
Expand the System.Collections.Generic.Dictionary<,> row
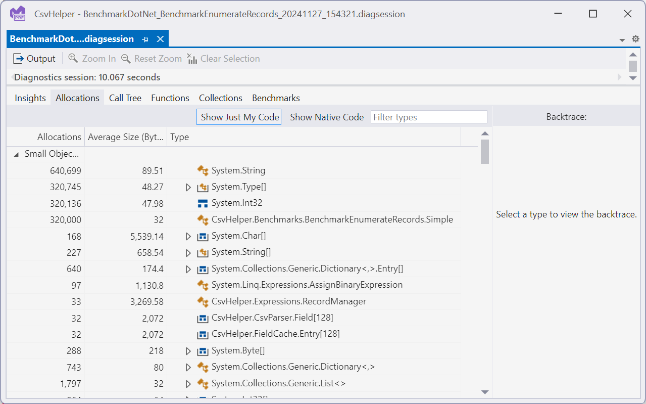pyautogui.click(x=188, y=367)
